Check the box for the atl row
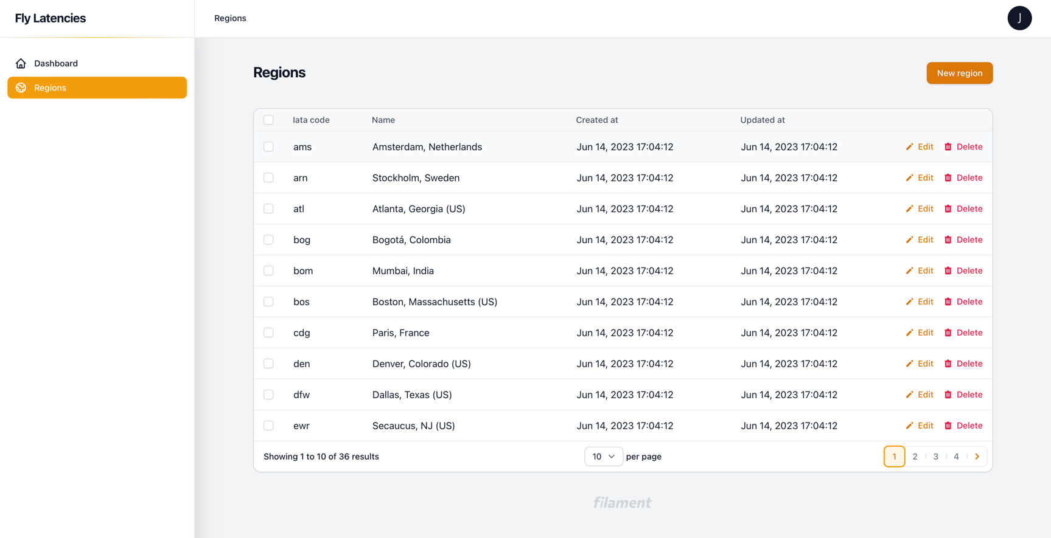Viewport: 1051px width, 538px height. click(x=268, y=209)
